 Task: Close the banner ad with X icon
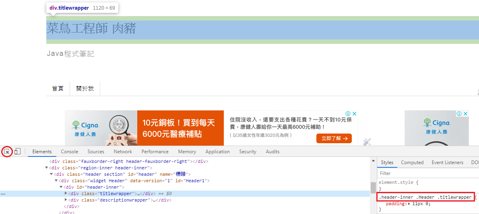coord(354,114)
